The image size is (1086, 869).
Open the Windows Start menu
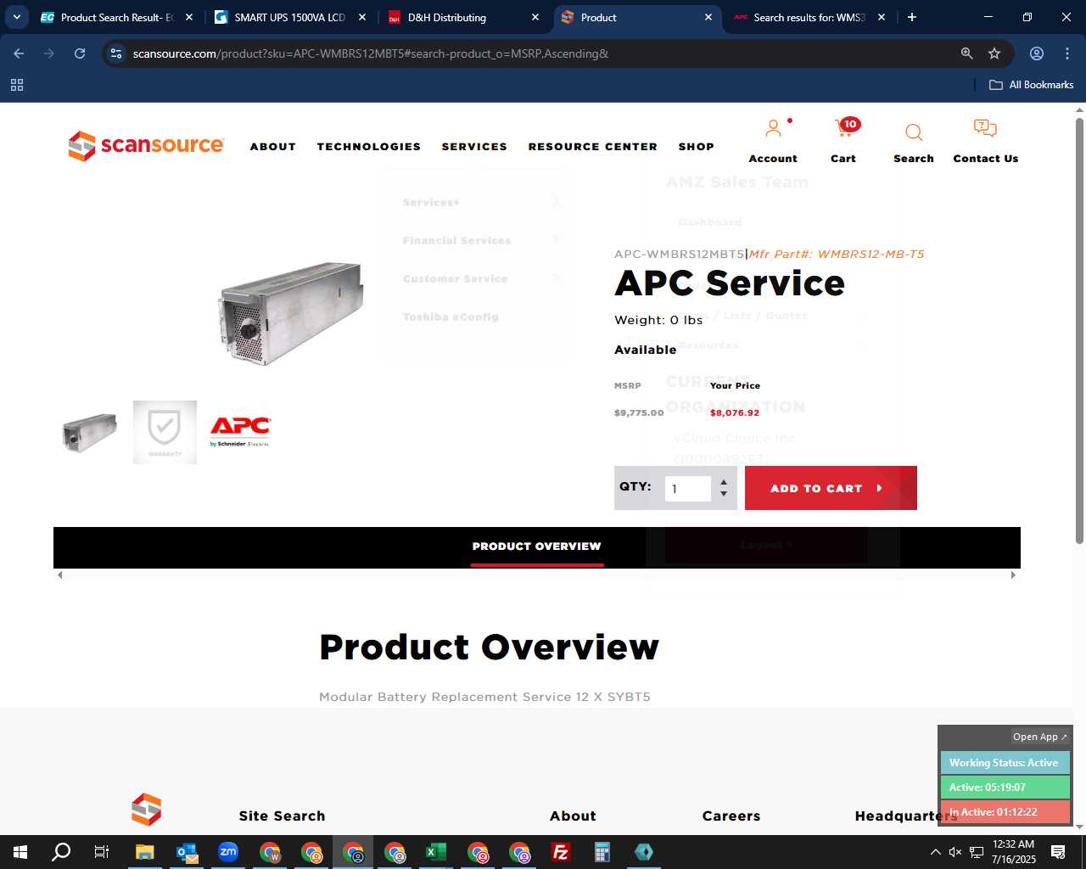coord(20,852)
